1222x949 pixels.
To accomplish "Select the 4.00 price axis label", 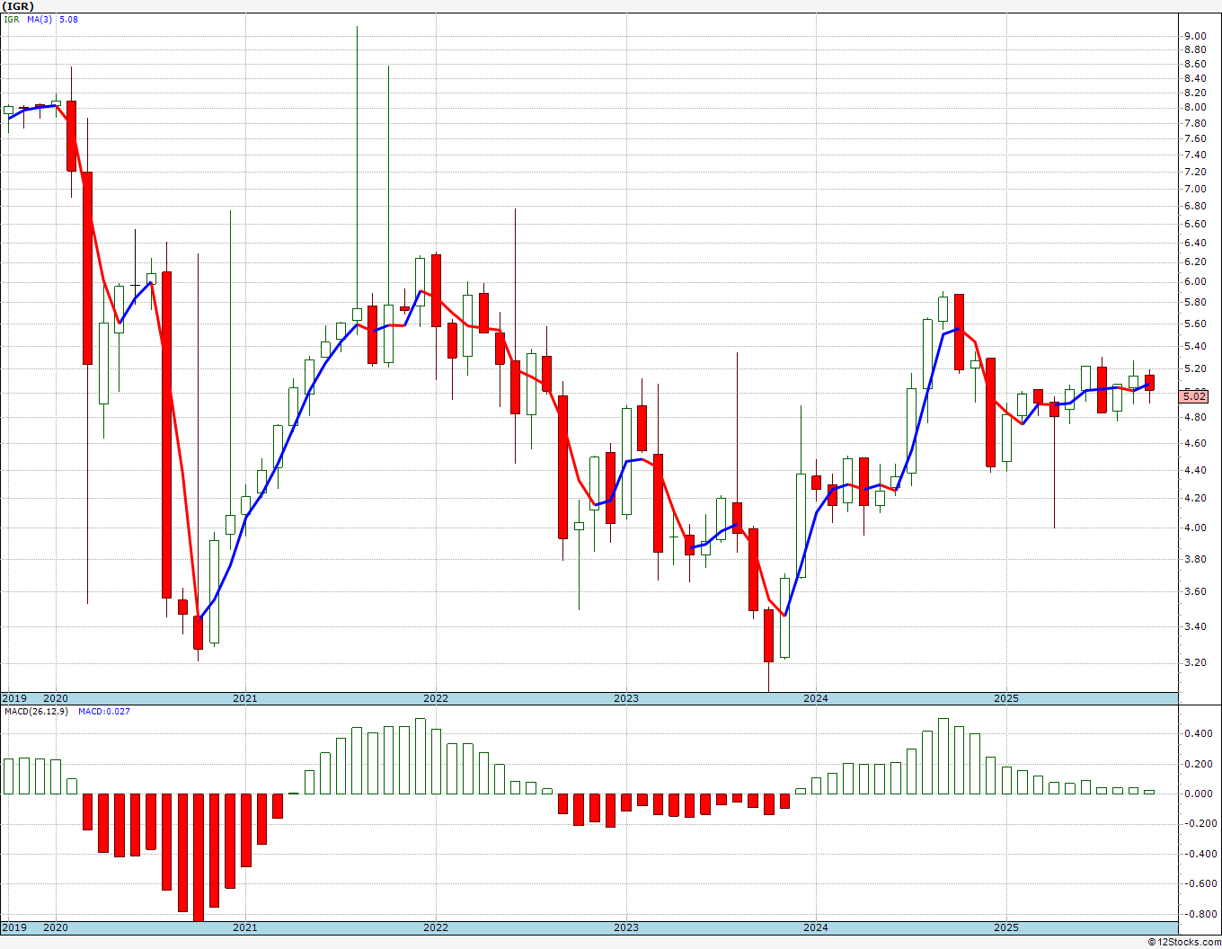I will [x=1195, y=528].
